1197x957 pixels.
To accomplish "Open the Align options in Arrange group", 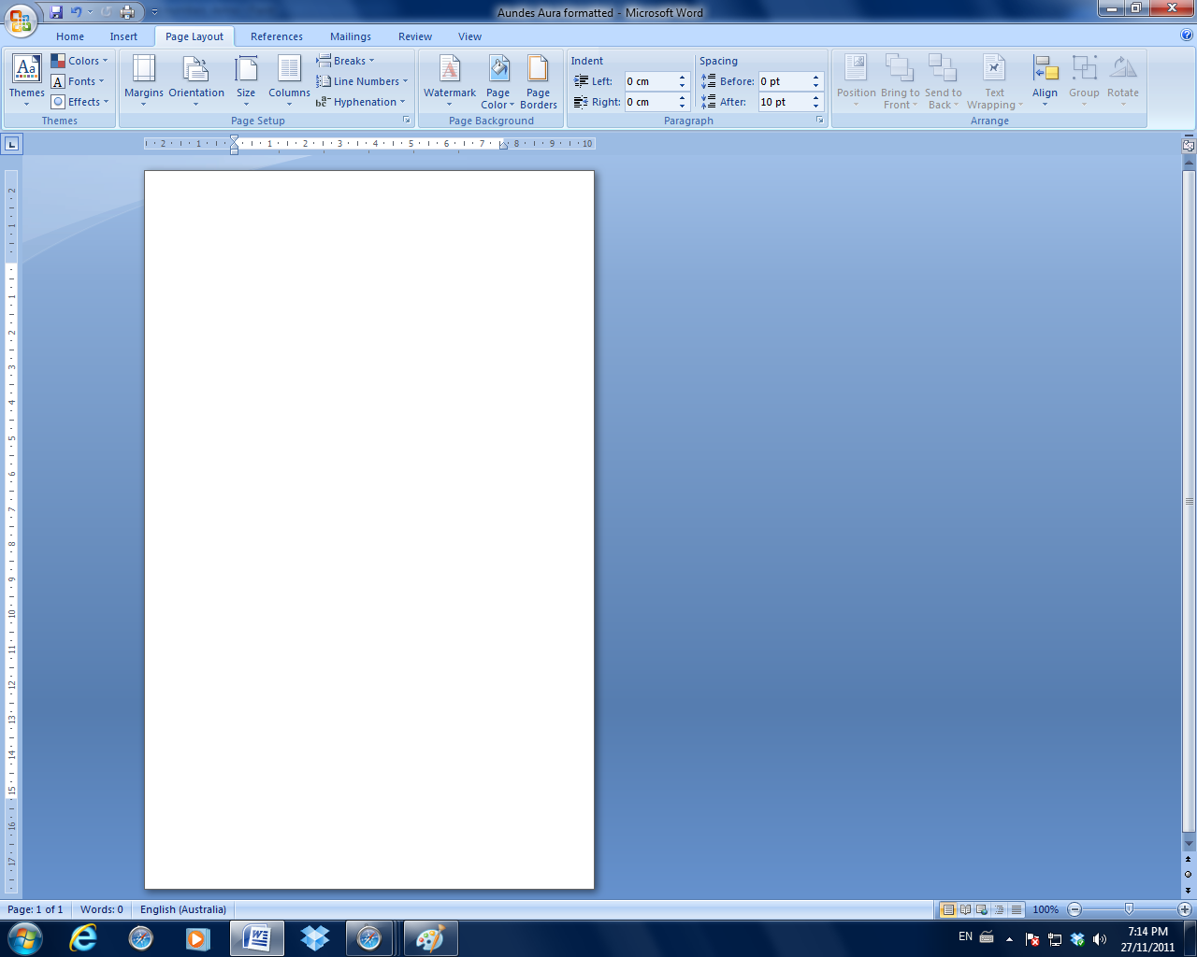I will click(x=1045, y=80).
